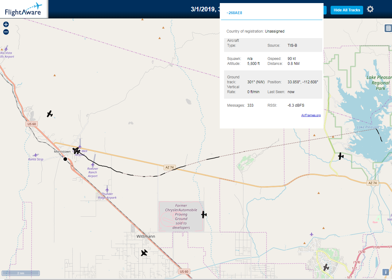Click the small purple airport marker at bottom right
Image resolution: width=392 pixels, height=280 pixels.
click(312, 234)
